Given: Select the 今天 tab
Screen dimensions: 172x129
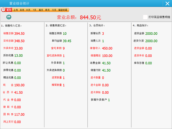Looking at the screenshot, I should tap(54, 10).
